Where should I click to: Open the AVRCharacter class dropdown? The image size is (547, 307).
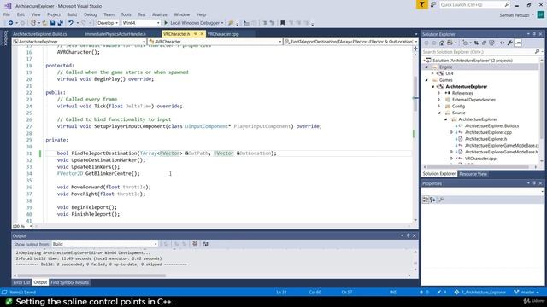coord(215,42)
